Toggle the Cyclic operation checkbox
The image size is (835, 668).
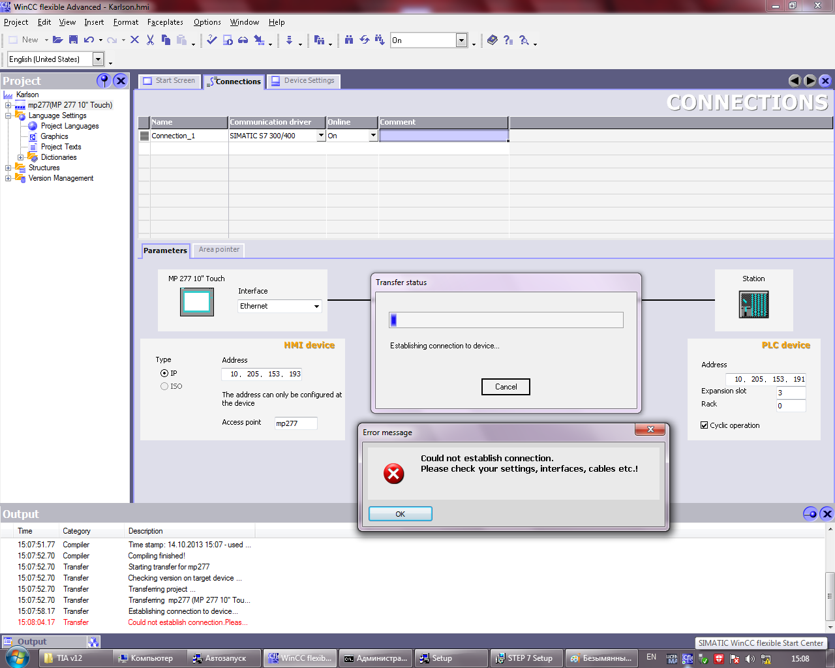click(705, 425)
